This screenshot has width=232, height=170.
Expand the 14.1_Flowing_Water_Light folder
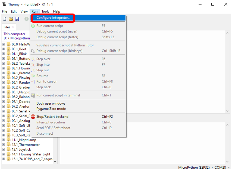tap(4, 154)
